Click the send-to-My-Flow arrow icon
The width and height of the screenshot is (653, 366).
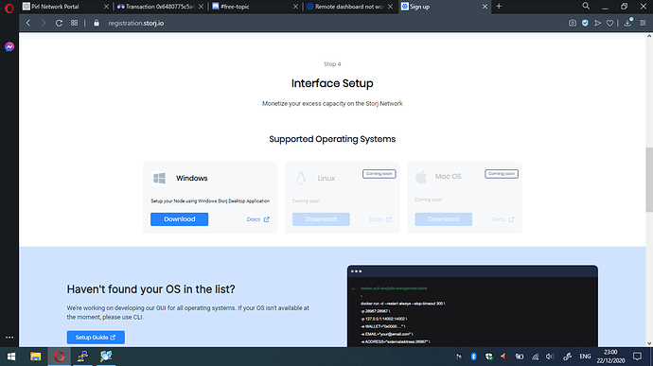click(597, 23)
